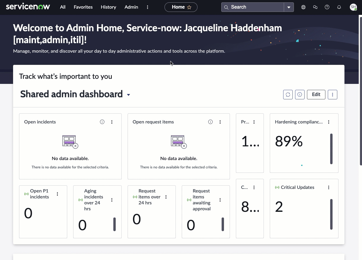The image size is (362, 260).
Task: Open options menu for Open request items
Action: [220, 122]
